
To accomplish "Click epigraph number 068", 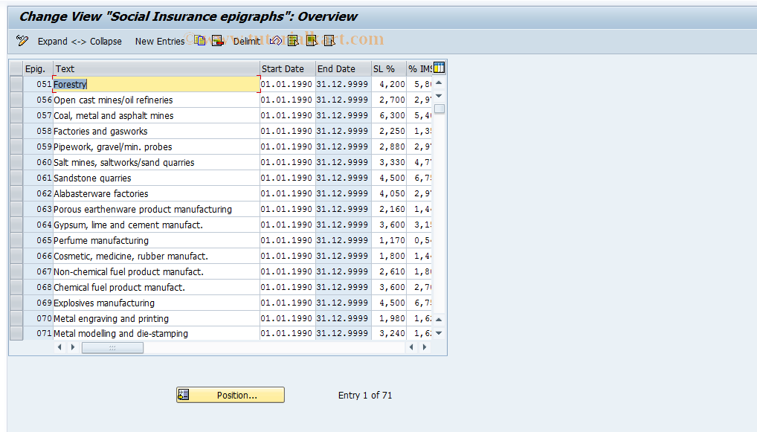I will coord(38,287).
